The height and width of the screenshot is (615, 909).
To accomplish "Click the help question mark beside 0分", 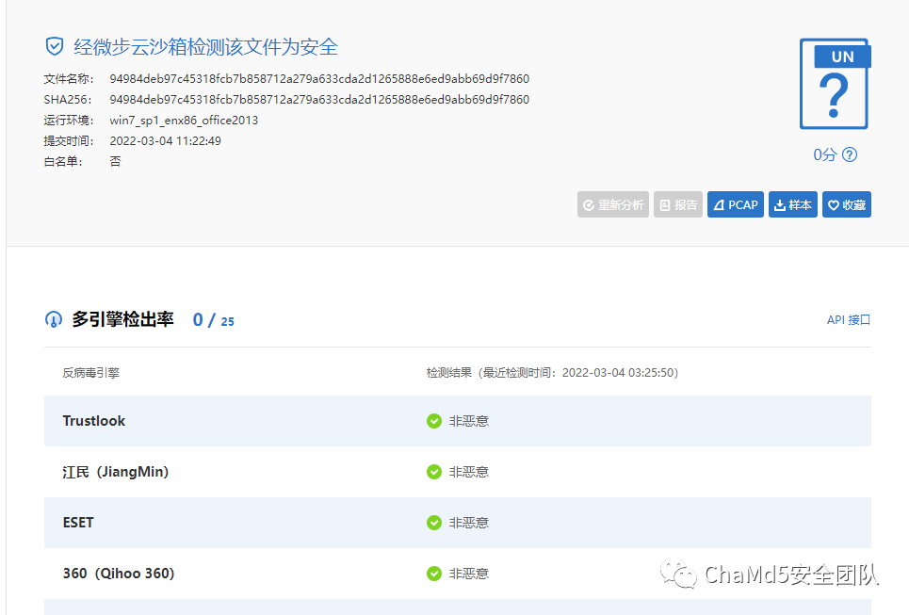I will pos(850,154).
